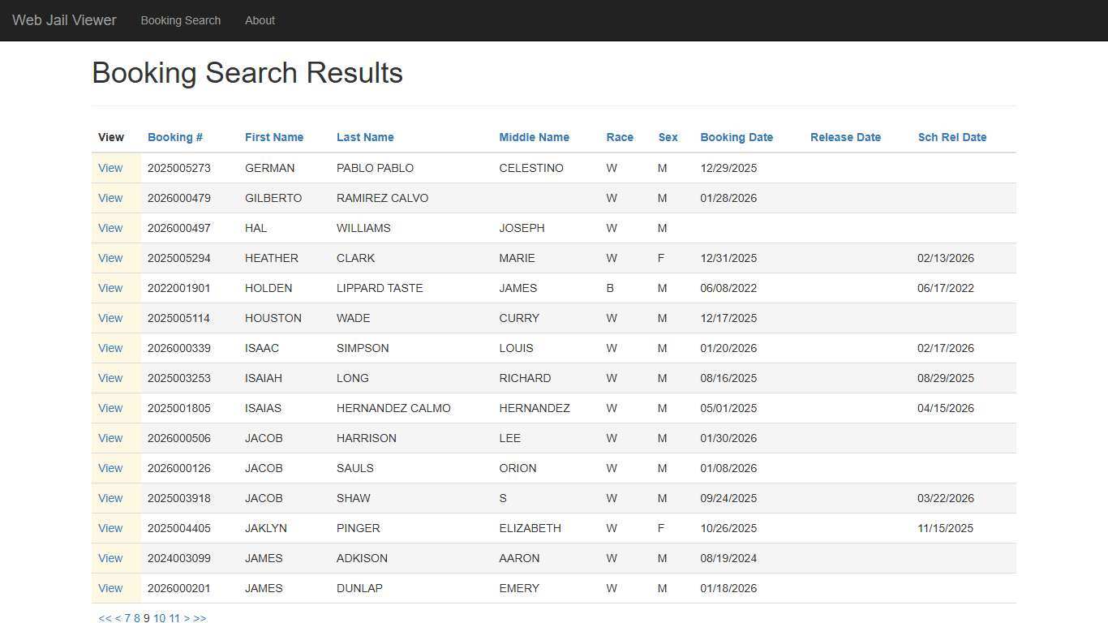View GERMAN PABLO PABLO's booking record

coord(110,168)
